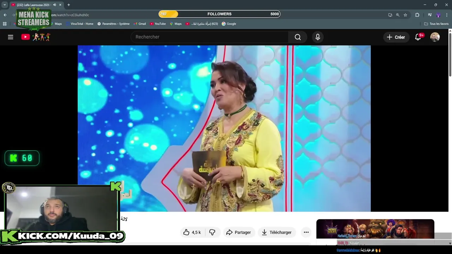Open the Google bookmark
The width and height of the screenshot is (452, 254).
(229, 24)
